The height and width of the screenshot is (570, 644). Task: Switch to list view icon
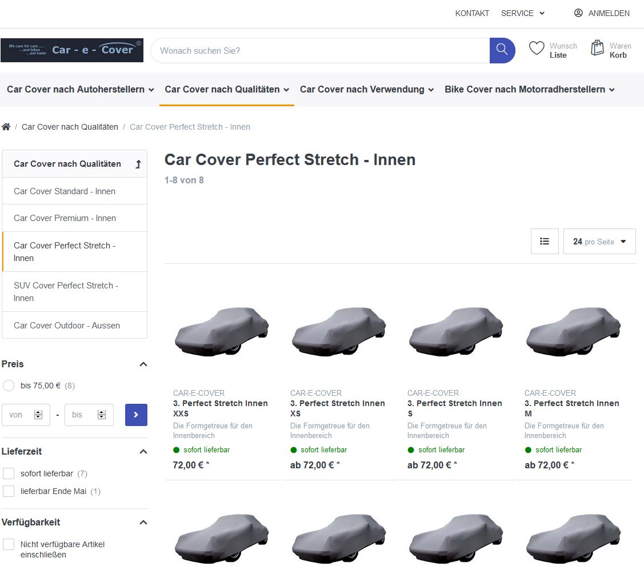coord(545,241)
